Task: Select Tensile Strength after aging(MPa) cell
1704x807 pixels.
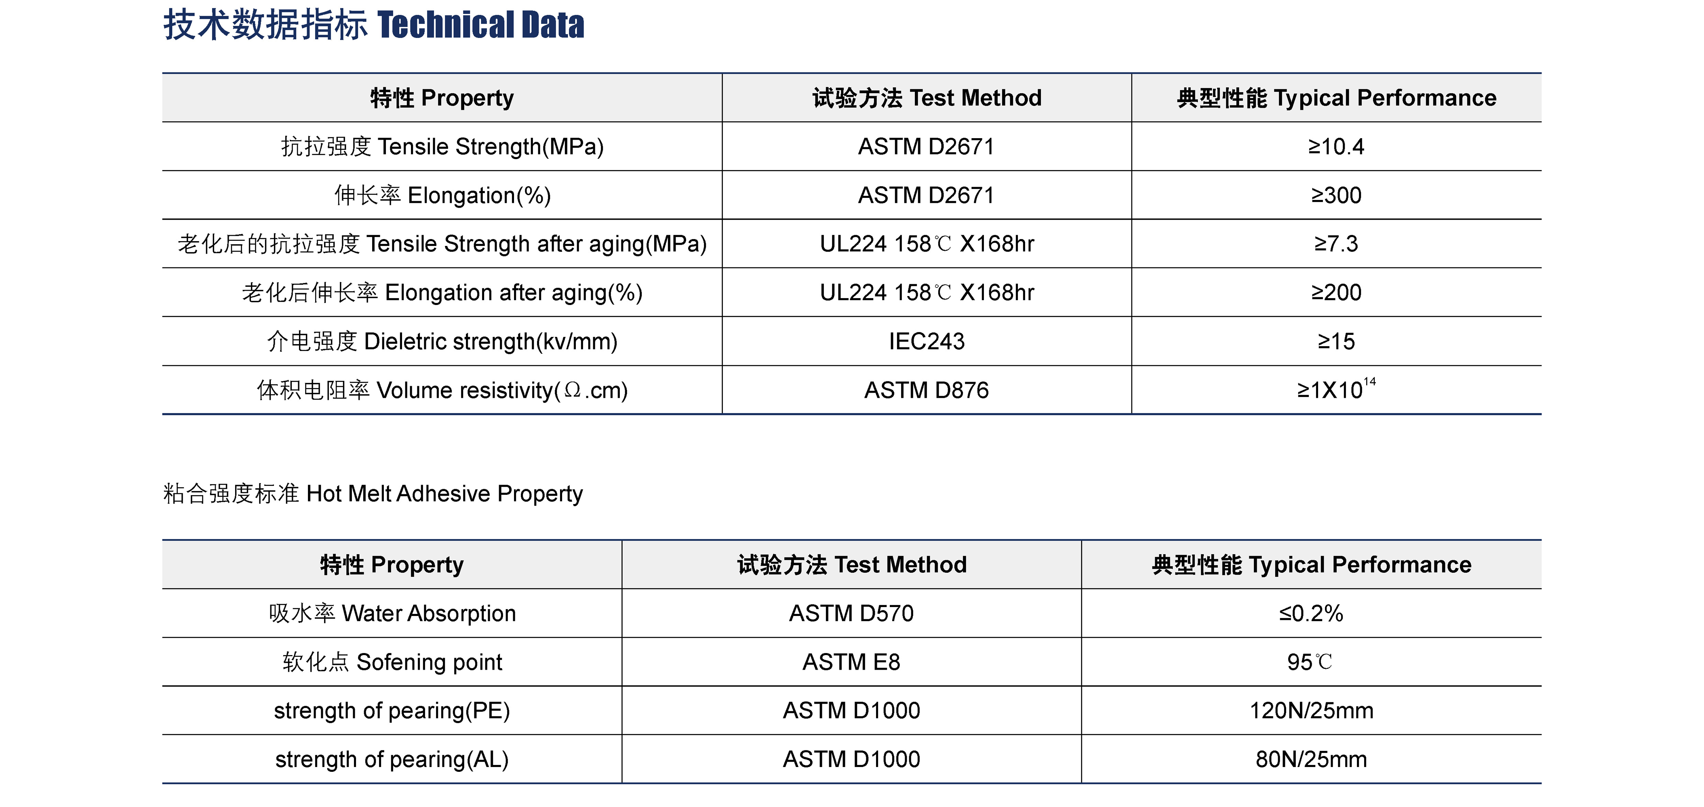Action: point(442,244)
